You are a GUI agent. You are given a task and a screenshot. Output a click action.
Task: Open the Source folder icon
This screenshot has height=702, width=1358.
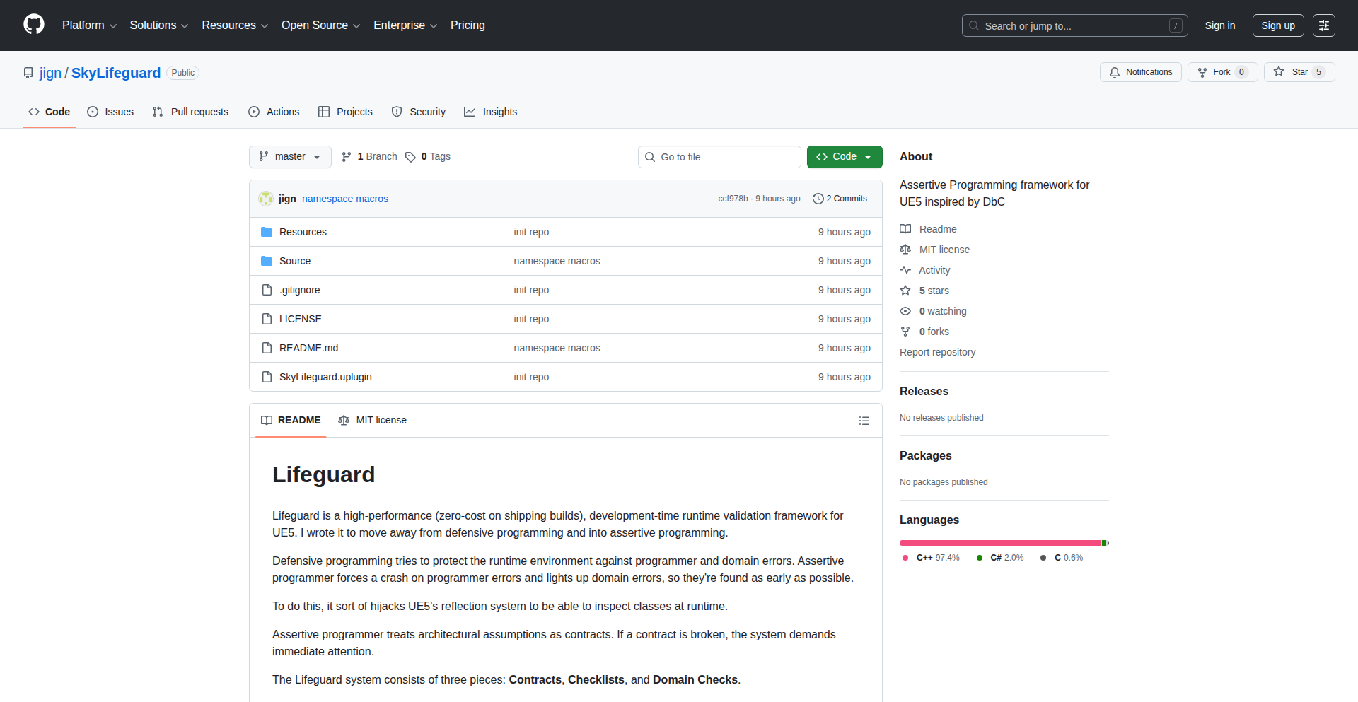tap(267, 260)
